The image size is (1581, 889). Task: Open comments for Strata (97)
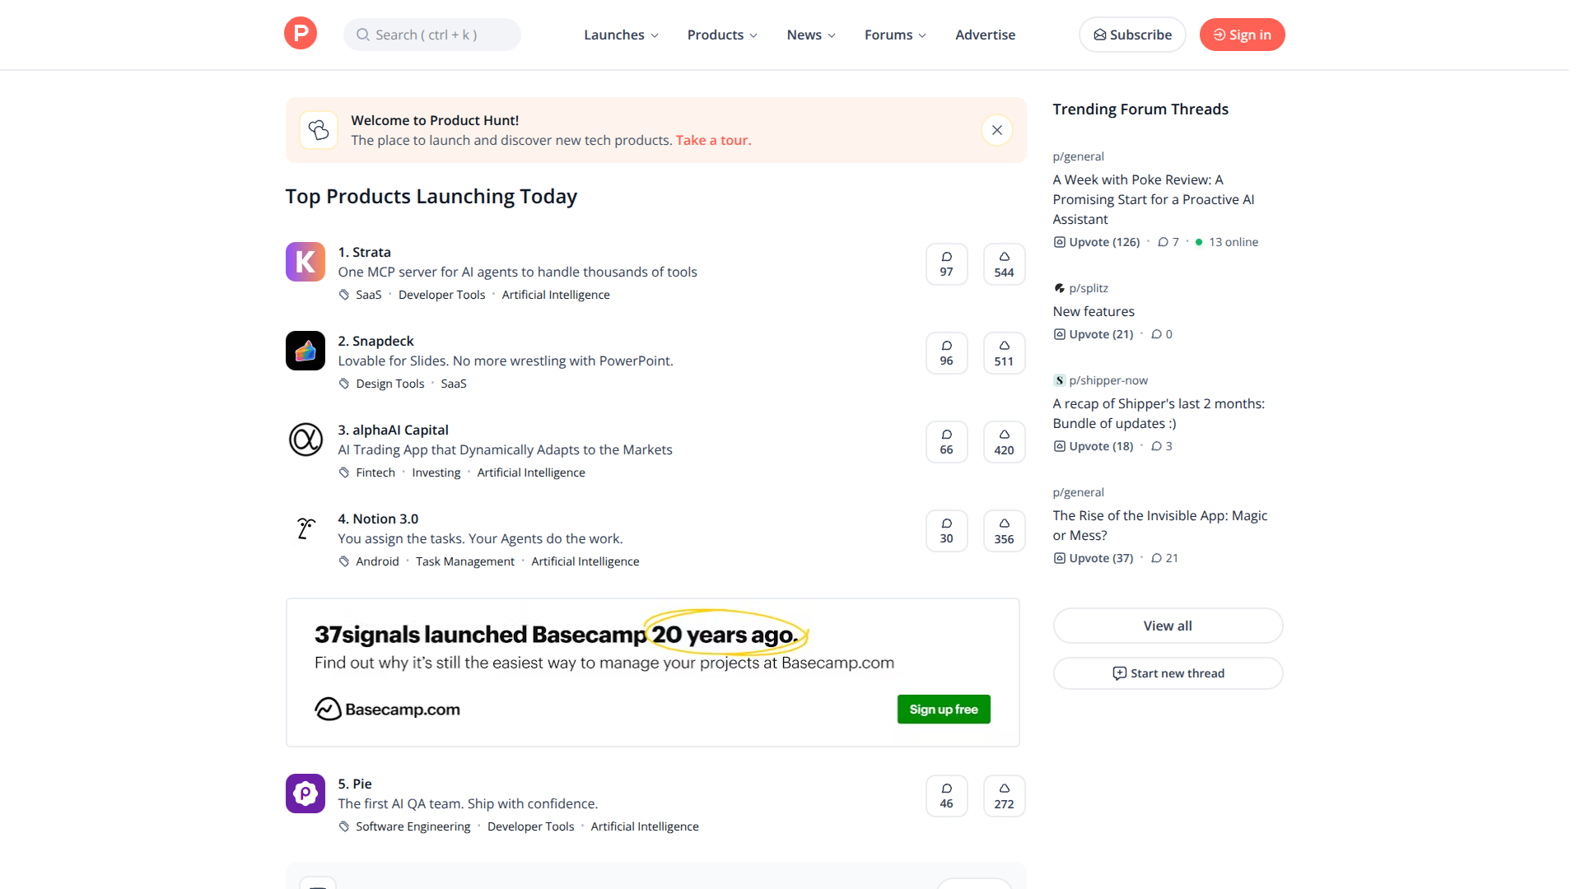(946, 264)
